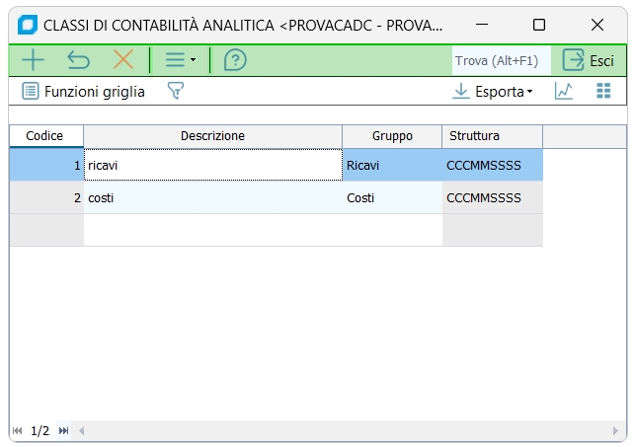Click the grid layout icon
The width and height of the screenshot is (634, 447).
(603, 92)
